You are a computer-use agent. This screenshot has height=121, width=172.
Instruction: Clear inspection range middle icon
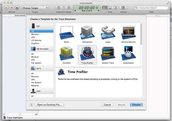tap(64, 8)
